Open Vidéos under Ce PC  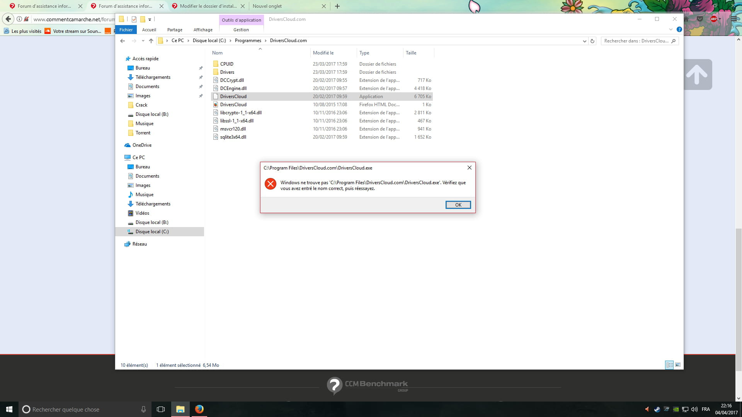(x=142, y=213)
